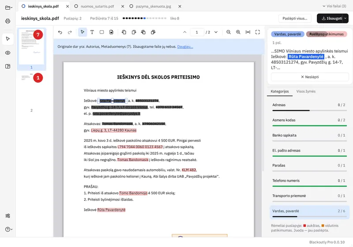
Task: Click the fourth stacked-pages icon in the toolbar
Action: 153,32
